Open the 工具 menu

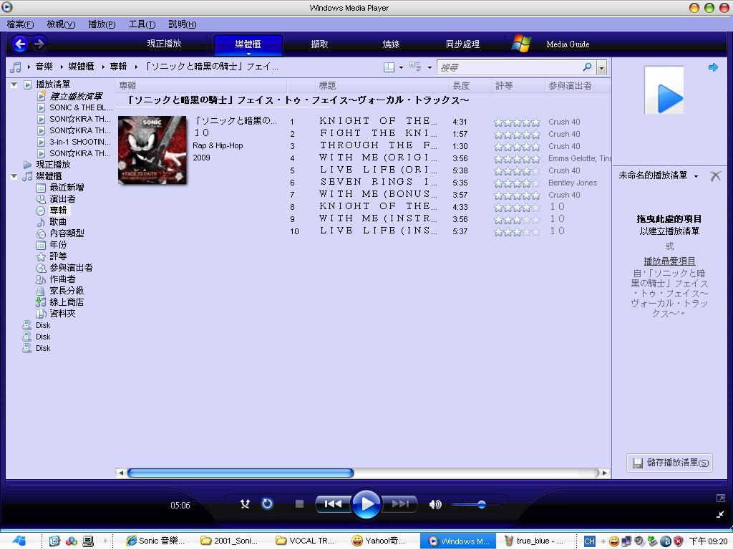tap(141, 24)
